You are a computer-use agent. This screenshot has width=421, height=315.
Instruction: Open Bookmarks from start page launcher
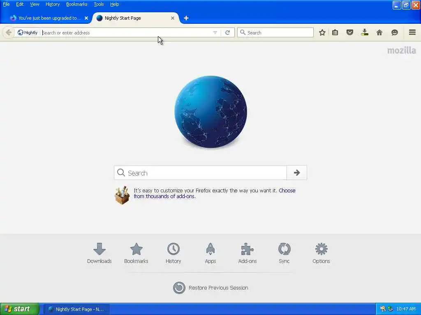point(136,253)
